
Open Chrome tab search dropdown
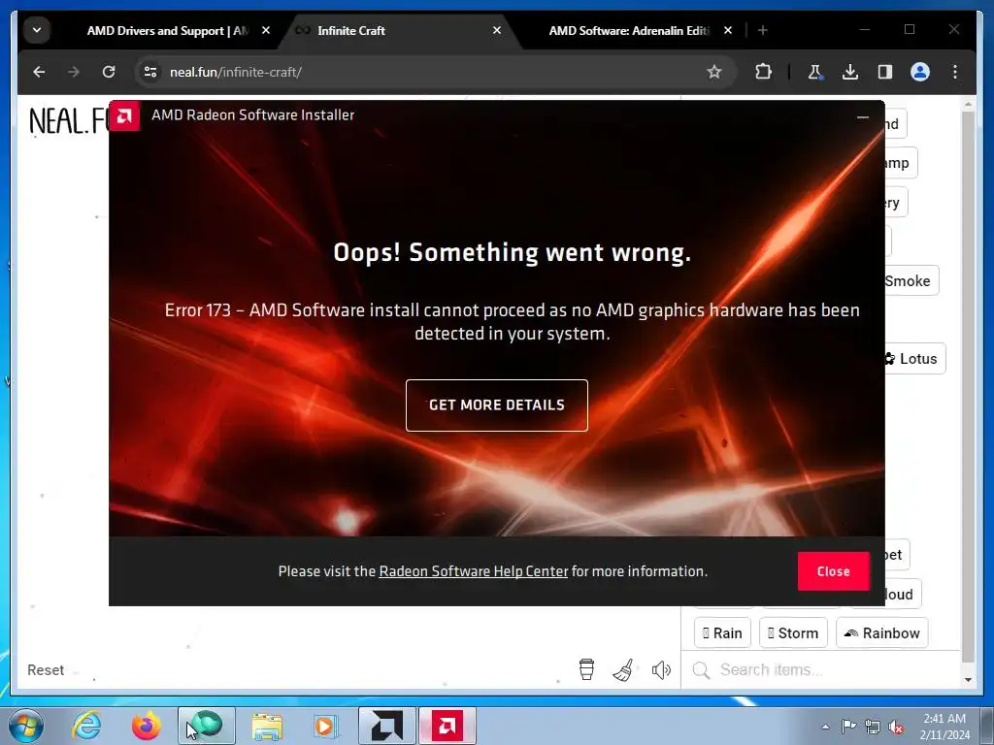pos(37,30)
